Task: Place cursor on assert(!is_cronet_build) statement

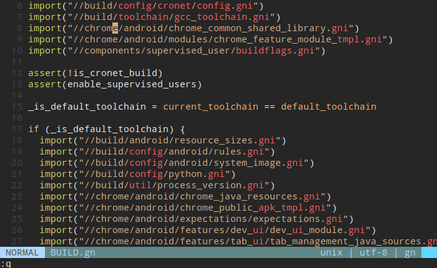Action: (x=95, y=73)
